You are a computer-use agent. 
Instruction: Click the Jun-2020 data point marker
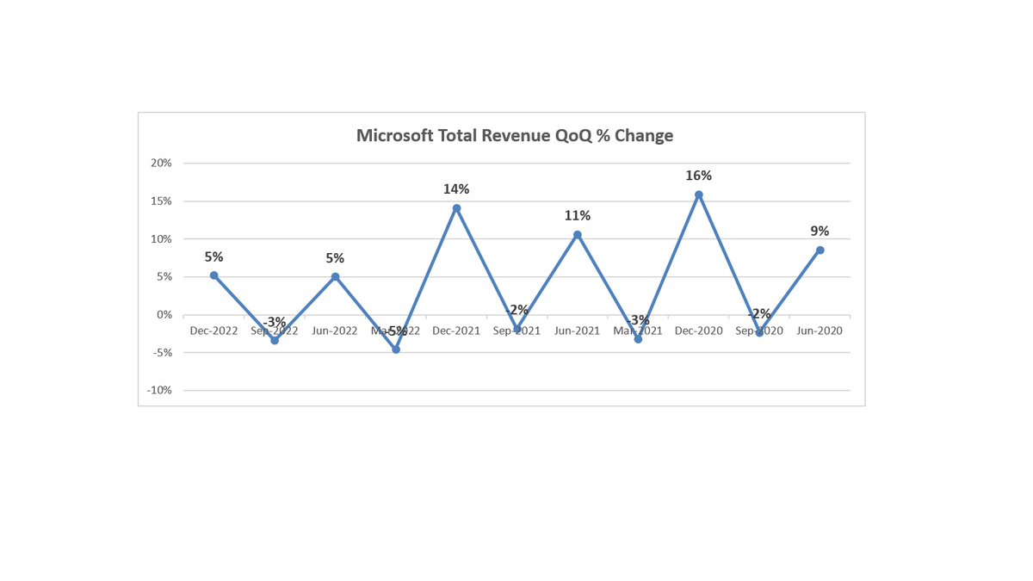point(820,250)
